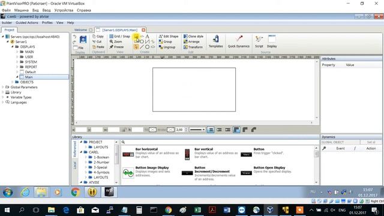Toggle the aspect ratio lock icon
The width and height of the screenshot is (384, 216).
[124, 130]
